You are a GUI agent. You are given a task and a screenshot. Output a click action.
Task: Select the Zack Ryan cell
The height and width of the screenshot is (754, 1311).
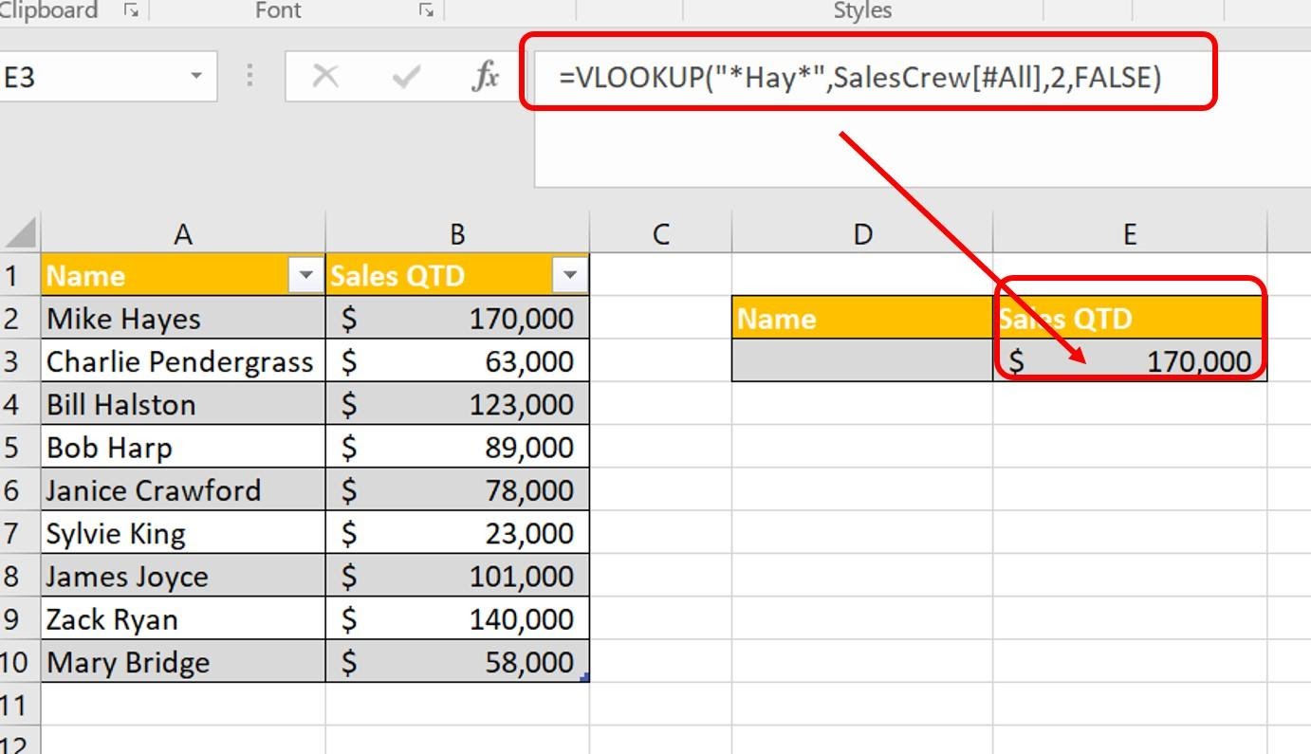(x=183, y=619)
